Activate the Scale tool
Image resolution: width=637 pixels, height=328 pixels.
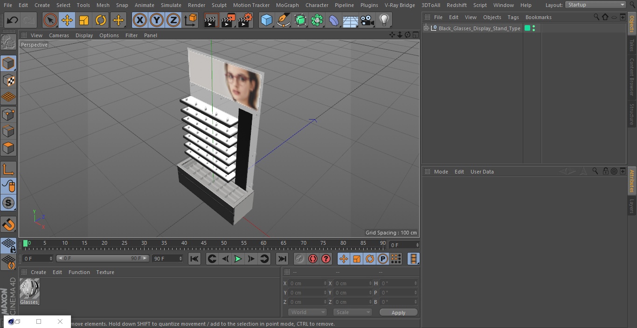[x=84, y=20]
